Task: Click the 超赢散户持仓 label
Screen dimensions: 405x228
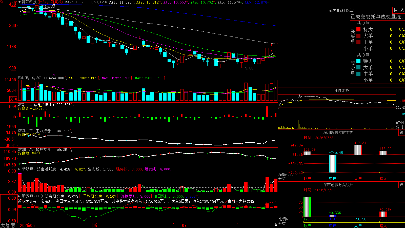Action: [x=29, y=153]
